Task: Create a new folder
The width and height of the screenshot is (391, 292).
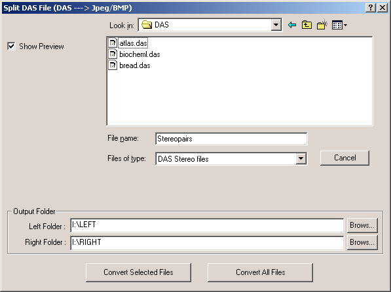Action: 322,25
